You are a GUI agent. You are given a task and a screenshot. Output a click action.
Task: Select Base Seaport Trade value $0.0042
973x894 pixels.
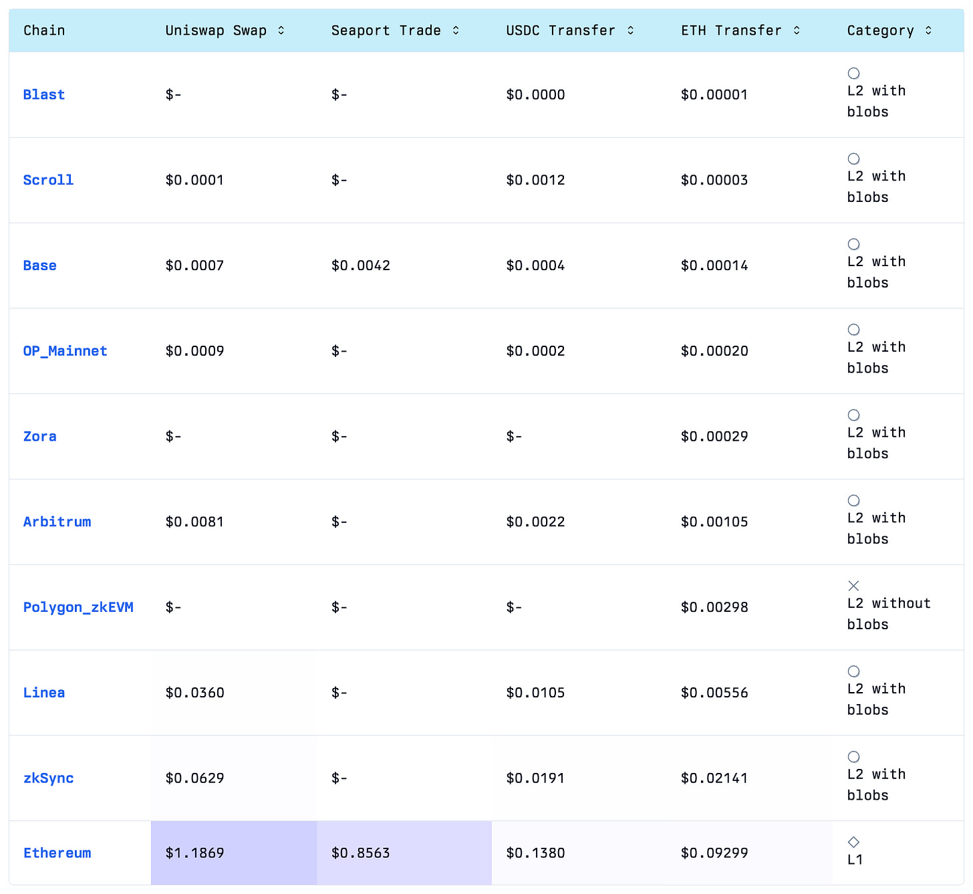click(360, 266)
